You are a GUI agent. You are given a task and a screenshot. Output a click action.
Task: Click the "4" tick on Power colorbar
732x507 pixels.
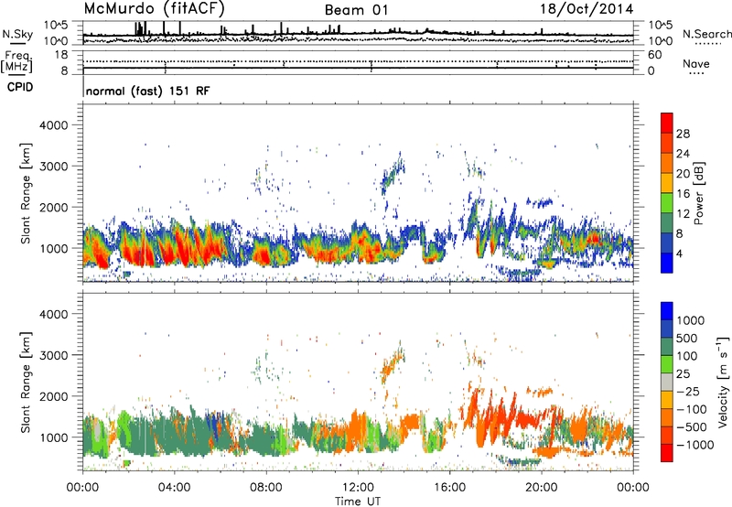coord(679,253)
